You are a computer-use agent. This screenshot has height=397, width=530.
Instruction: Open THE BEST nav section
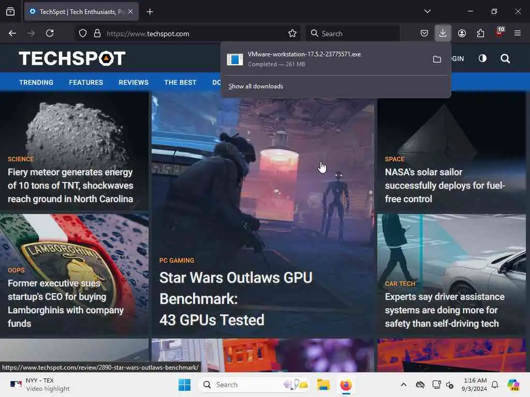tap(180, 82)
